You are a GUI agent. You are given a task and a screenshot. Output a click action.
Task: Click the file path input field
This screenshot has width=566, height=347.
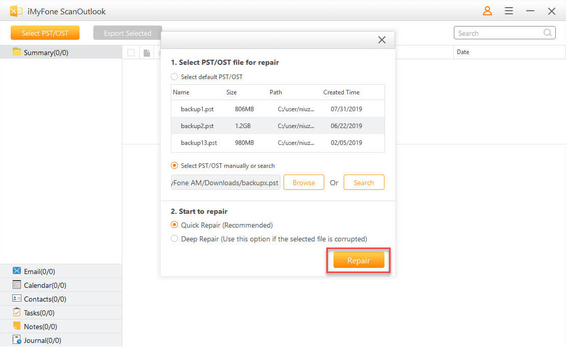click(225, 183)
